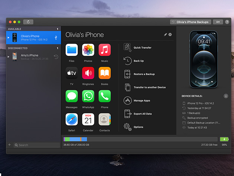
Task: Click the Back Up action
Action: tap(134, 61)
